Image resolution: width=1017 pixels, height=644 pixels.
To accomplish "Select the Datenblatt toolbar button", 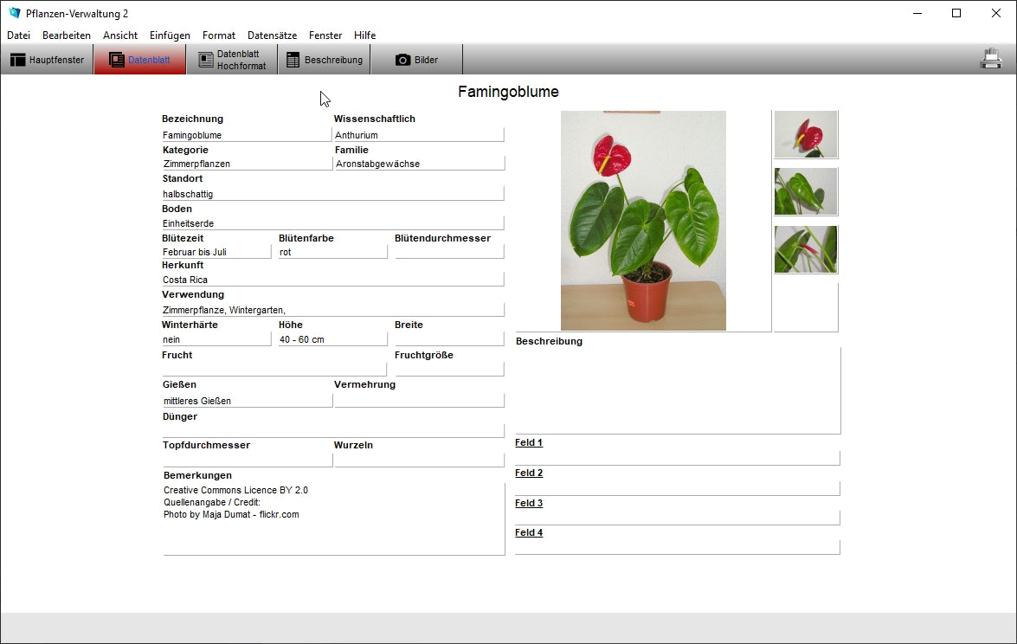I will click(x=140, y=60).
